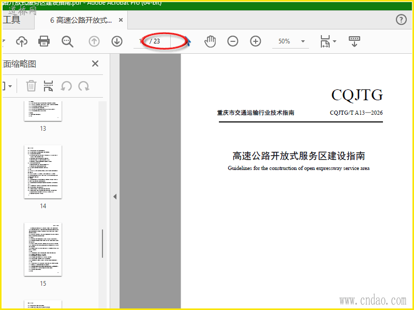
Task: Select the Hand pan tool
Action: [x=210, y=41]
